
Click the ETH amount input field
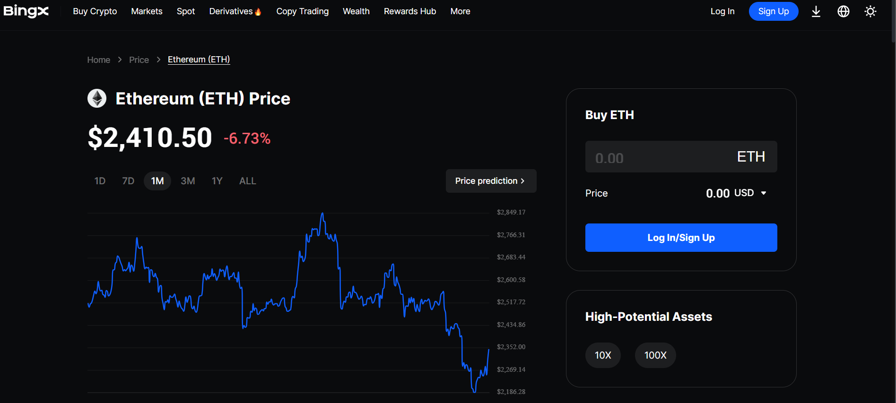(681, 157)
